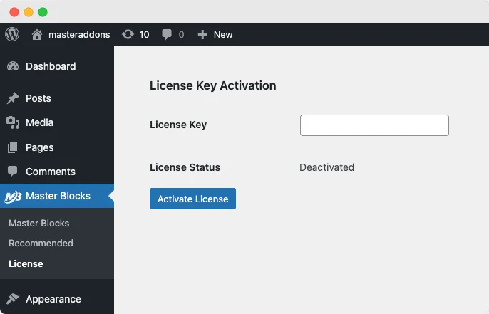489x314 pixels.
Task: Click the Posts pushpin icon
Action: (13, 98)
